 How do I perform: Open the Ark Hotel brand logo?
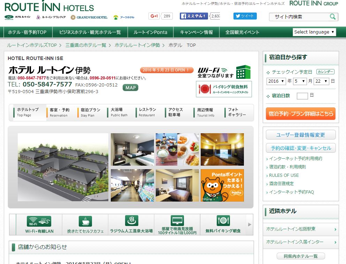coord(124,17)
